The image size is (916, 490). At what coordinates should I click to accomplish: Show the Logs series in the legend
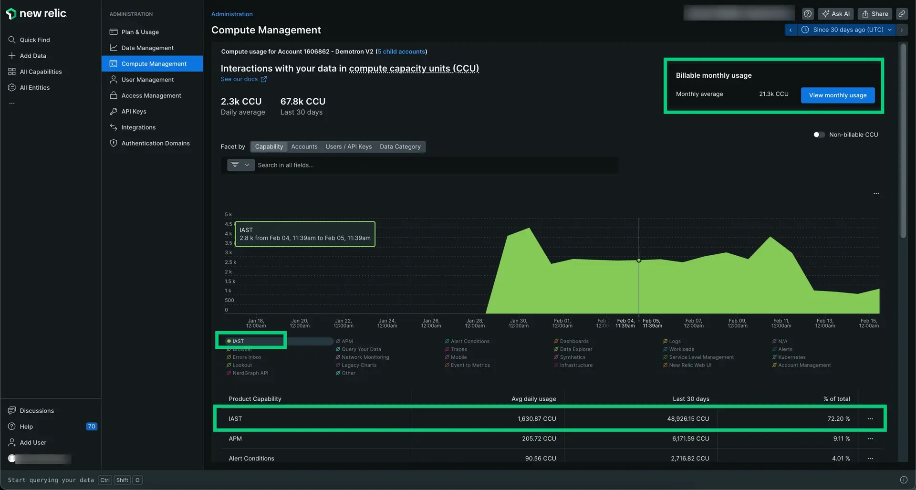click(x=675, y=341)
